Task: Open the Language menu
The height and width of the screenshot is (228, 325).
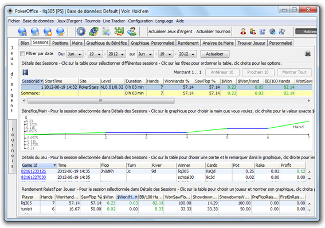Action: point(164,21)
